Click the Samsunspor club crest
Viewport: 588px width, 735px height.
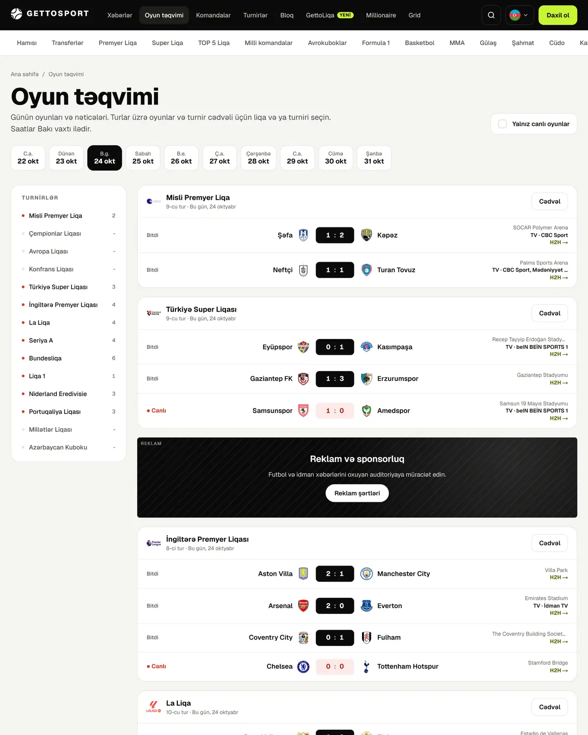point(303,411)
